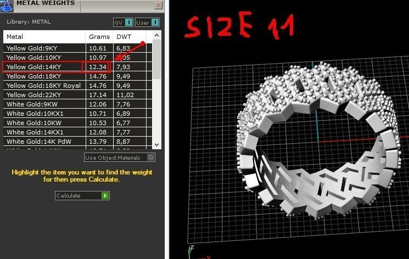The image size is (409, 259).
Task: Click the Grams column header
Action: (99, 37)
